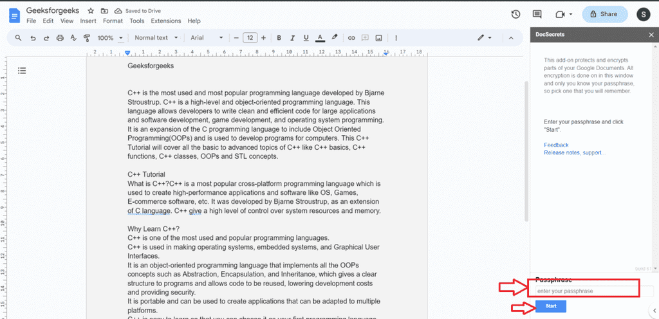Viewport: 659px width, 319px height.
Task: Click the Print icon in toolbar
Action: tap(60, 38)
